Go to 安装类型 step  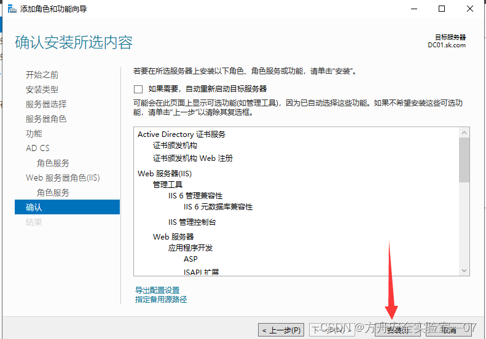coord(42,90)
